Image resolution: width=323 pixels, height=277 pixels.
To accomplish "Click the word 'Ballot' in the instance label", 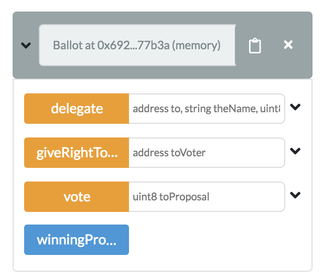I will [67, 46].
